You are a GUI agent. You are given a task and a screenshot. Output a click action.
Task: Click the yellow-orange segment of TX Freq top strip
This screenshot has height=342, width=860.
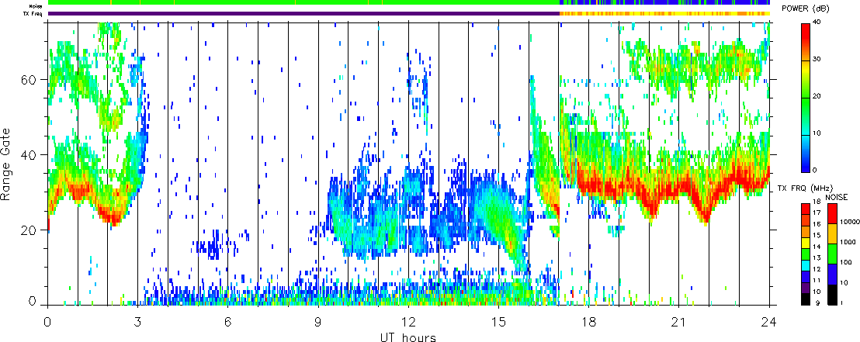pyautogui.click(x=664, y=14)
